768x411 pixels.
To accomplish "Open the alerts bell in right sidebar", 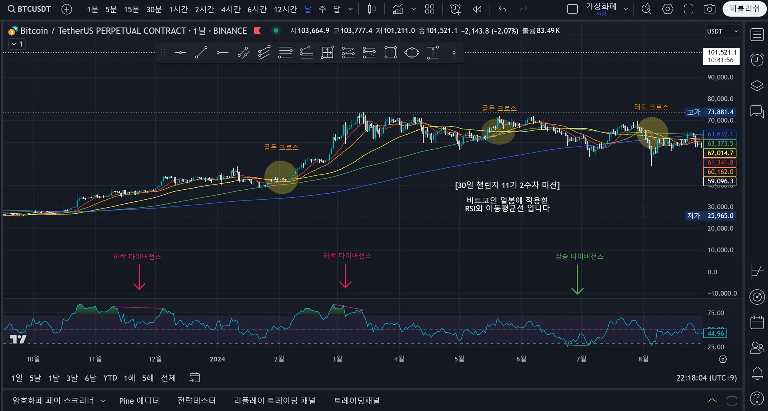I will [757, 373].
